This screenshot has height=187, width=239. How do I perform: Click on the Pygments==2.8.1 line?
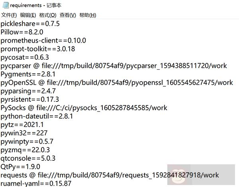pos(28,74)
